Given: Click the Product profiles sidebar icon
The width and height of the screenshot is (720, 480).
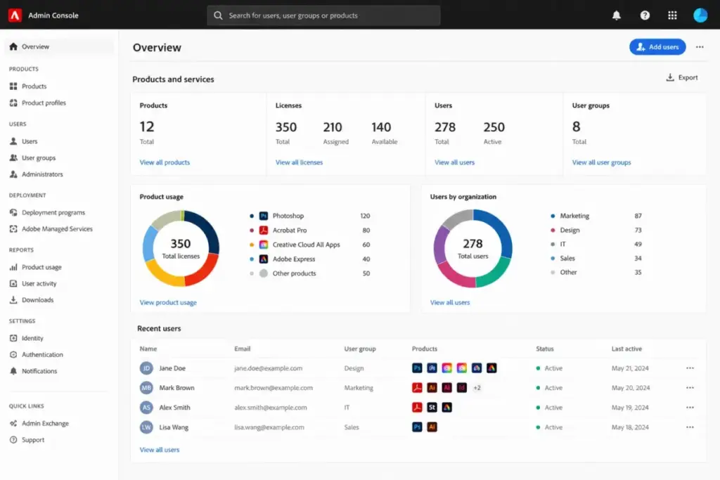Looking at the screenshot, I should [x=13, y=103].
